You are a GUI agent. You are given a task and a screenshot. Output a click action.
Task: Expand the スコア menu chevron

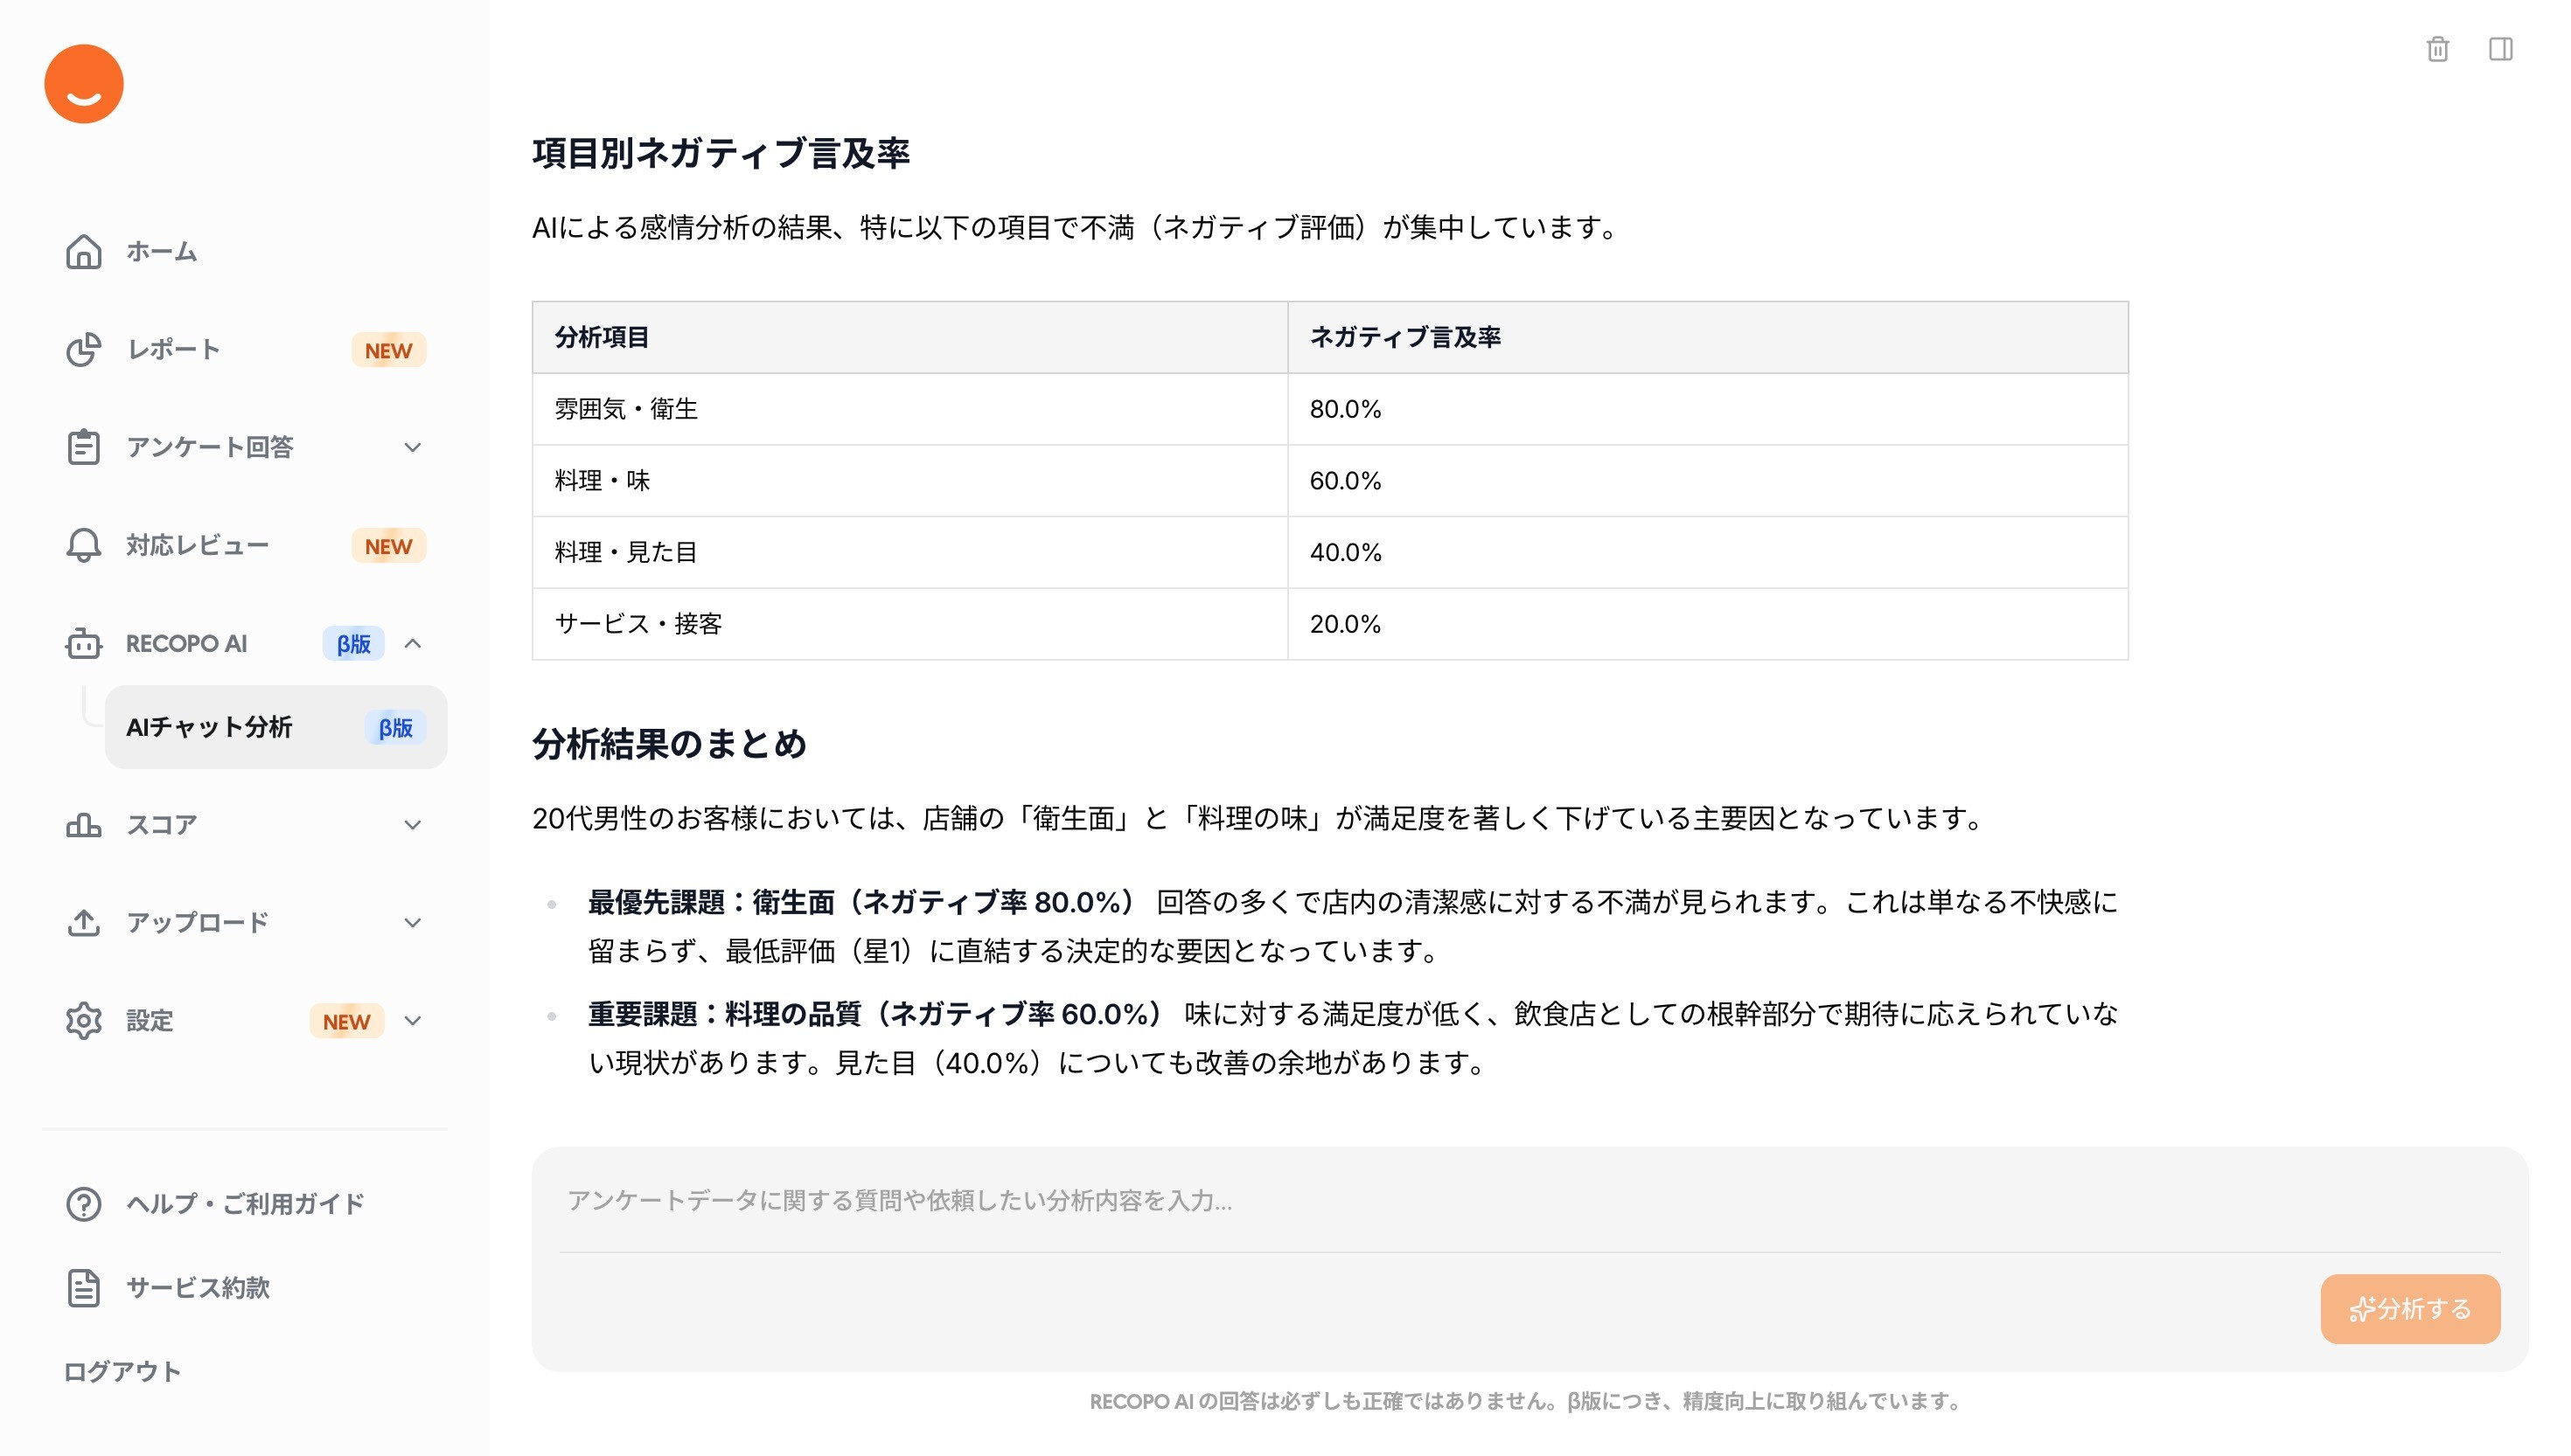(x=412, y=825)
